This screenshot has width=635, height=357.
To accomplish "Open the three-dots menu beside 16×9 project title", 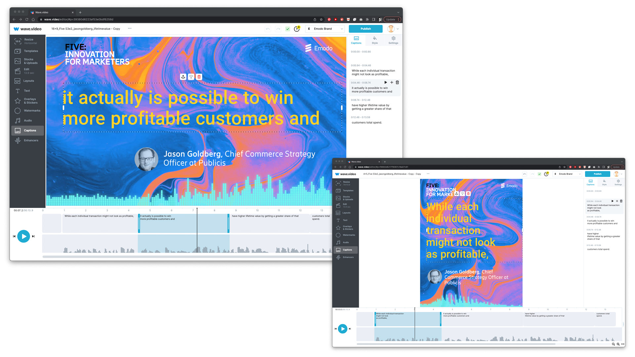I will [130, 28].
